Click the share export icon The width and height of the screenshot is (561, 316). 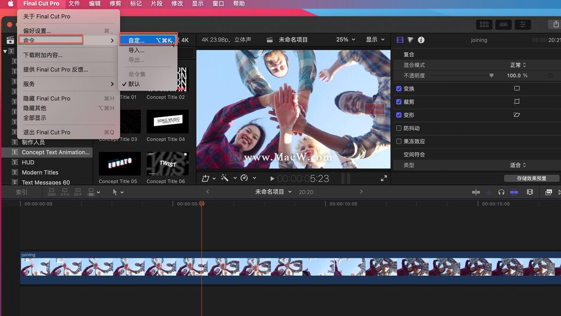[556, 24]
